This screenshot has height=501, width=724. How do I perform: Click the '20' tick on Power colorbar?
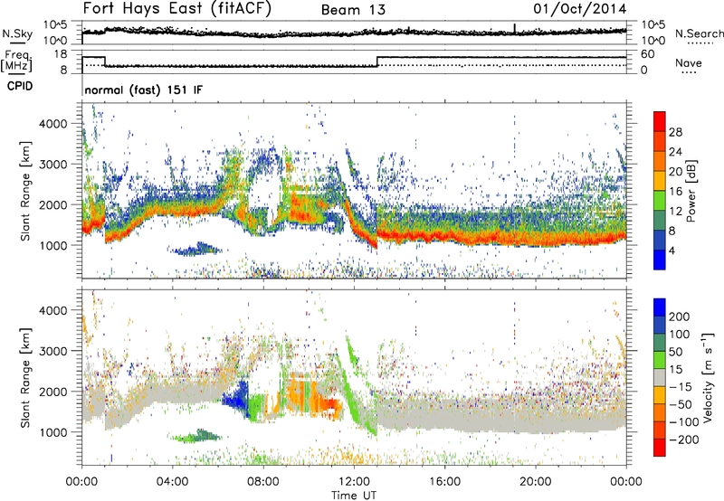(x=675, y=172)
